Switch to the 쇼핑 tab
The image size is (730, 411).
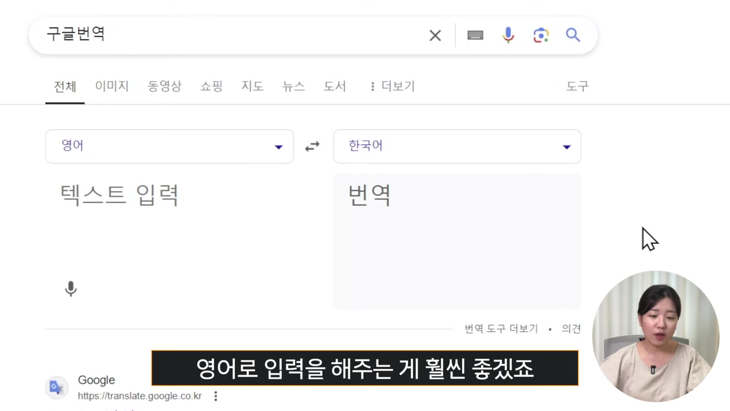tap(211, 86)
